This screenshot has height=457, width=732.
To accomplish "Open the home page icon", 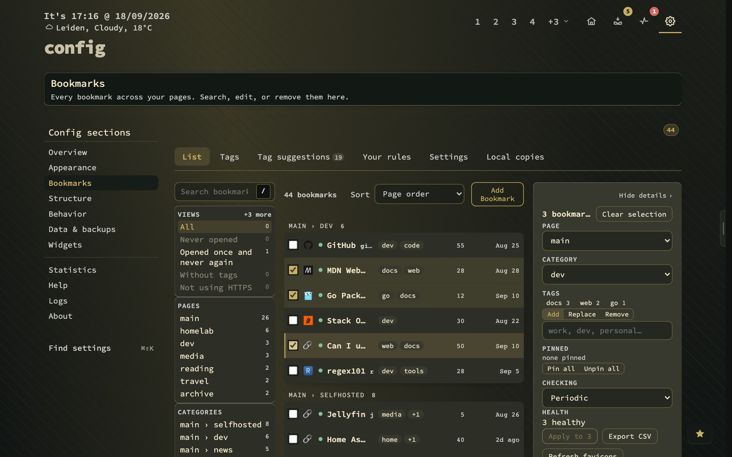I will (591, 21).
